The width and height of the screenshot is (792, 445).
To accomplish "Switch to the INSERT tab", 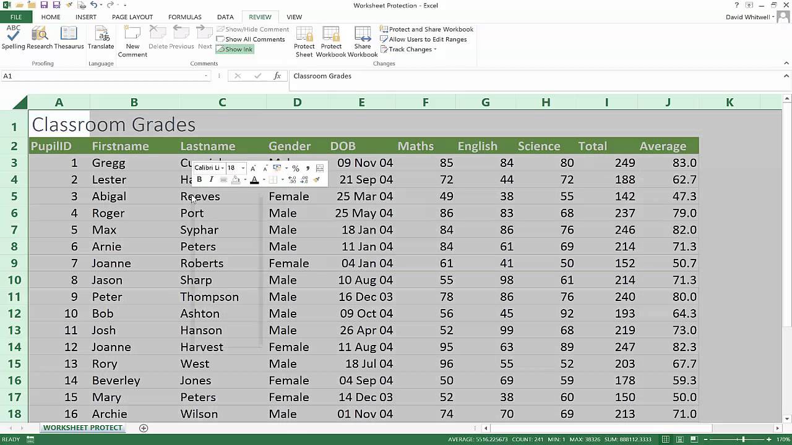I will pyautogui.click(x=86, y=17).
